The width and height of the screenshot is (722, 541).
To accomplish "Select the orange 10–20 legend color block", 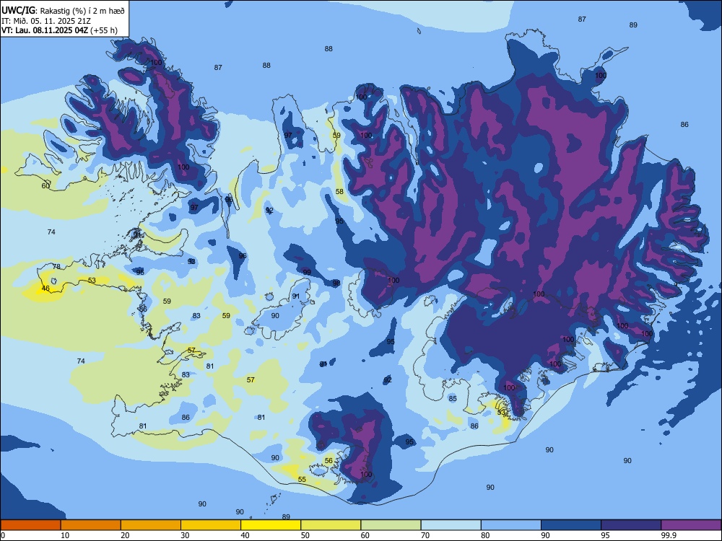I will pos(91,525).
